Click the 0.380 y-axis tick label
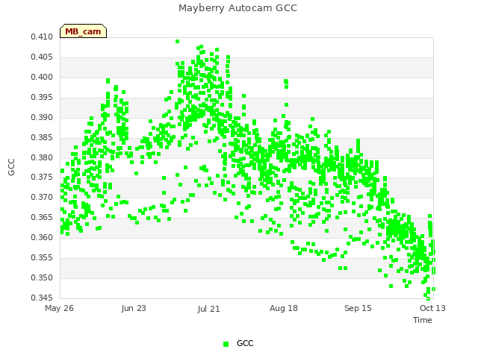This screenshot has height=358, width=478. (42, 157)
